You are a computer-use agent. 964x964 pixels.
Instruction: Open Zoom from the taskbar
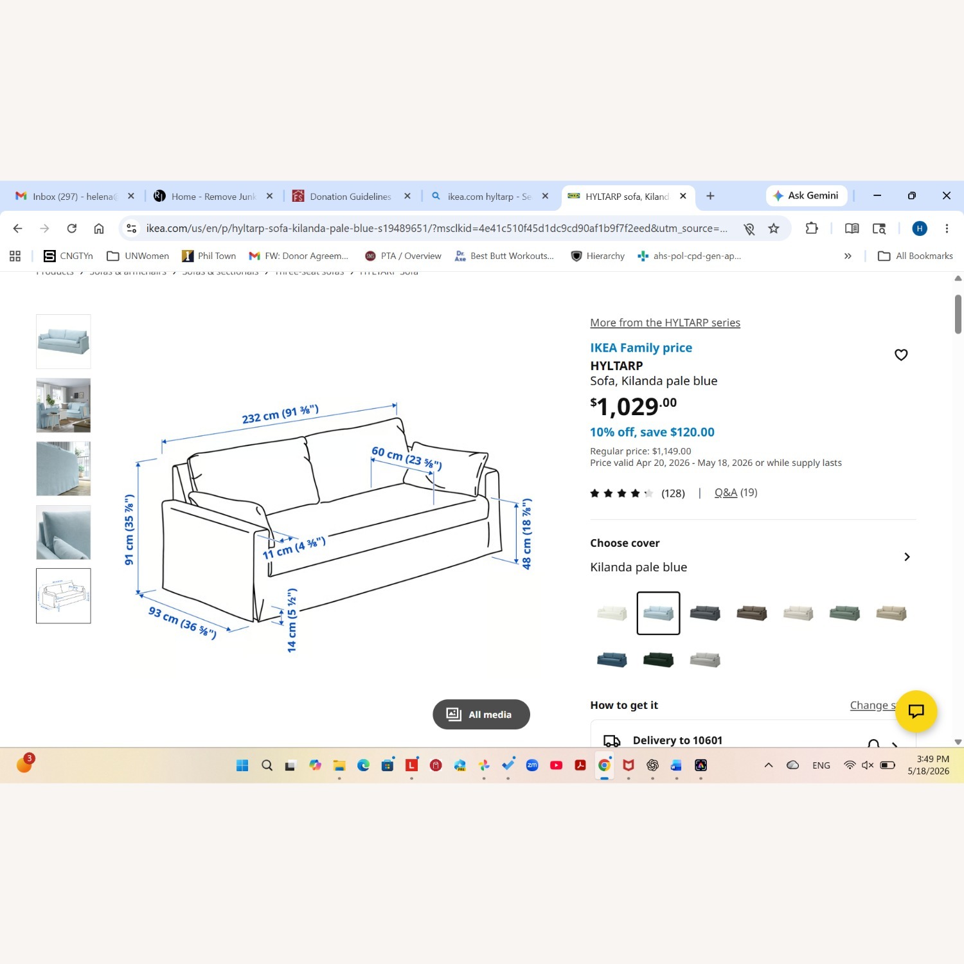click(532, 765)
